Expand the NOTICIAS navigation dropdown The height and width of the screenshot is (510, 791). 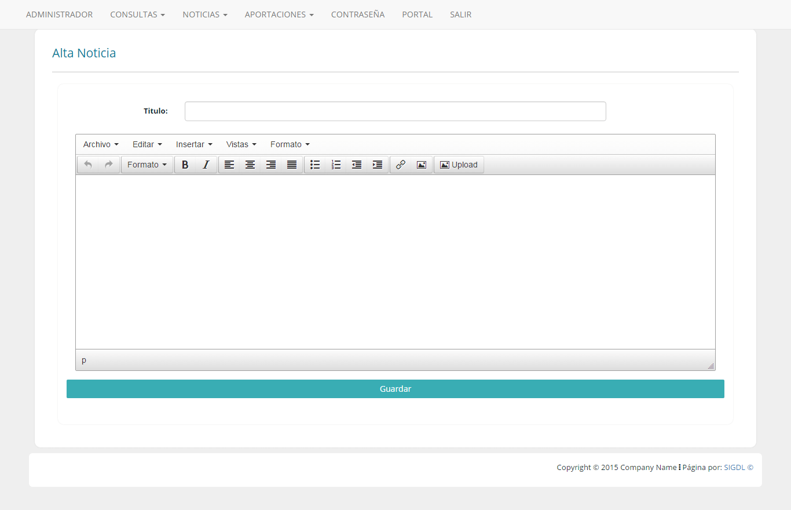(205, 14)
